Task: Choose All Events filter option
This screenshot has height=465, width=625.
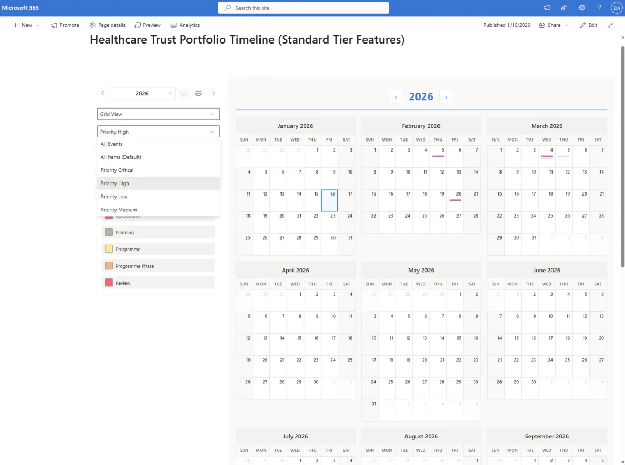Action: 112,144
